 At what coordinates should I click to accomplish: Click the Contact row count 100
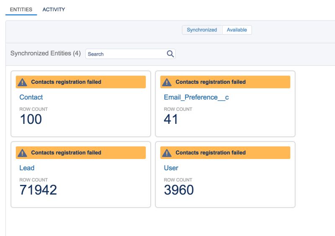[x=31, y=119]
